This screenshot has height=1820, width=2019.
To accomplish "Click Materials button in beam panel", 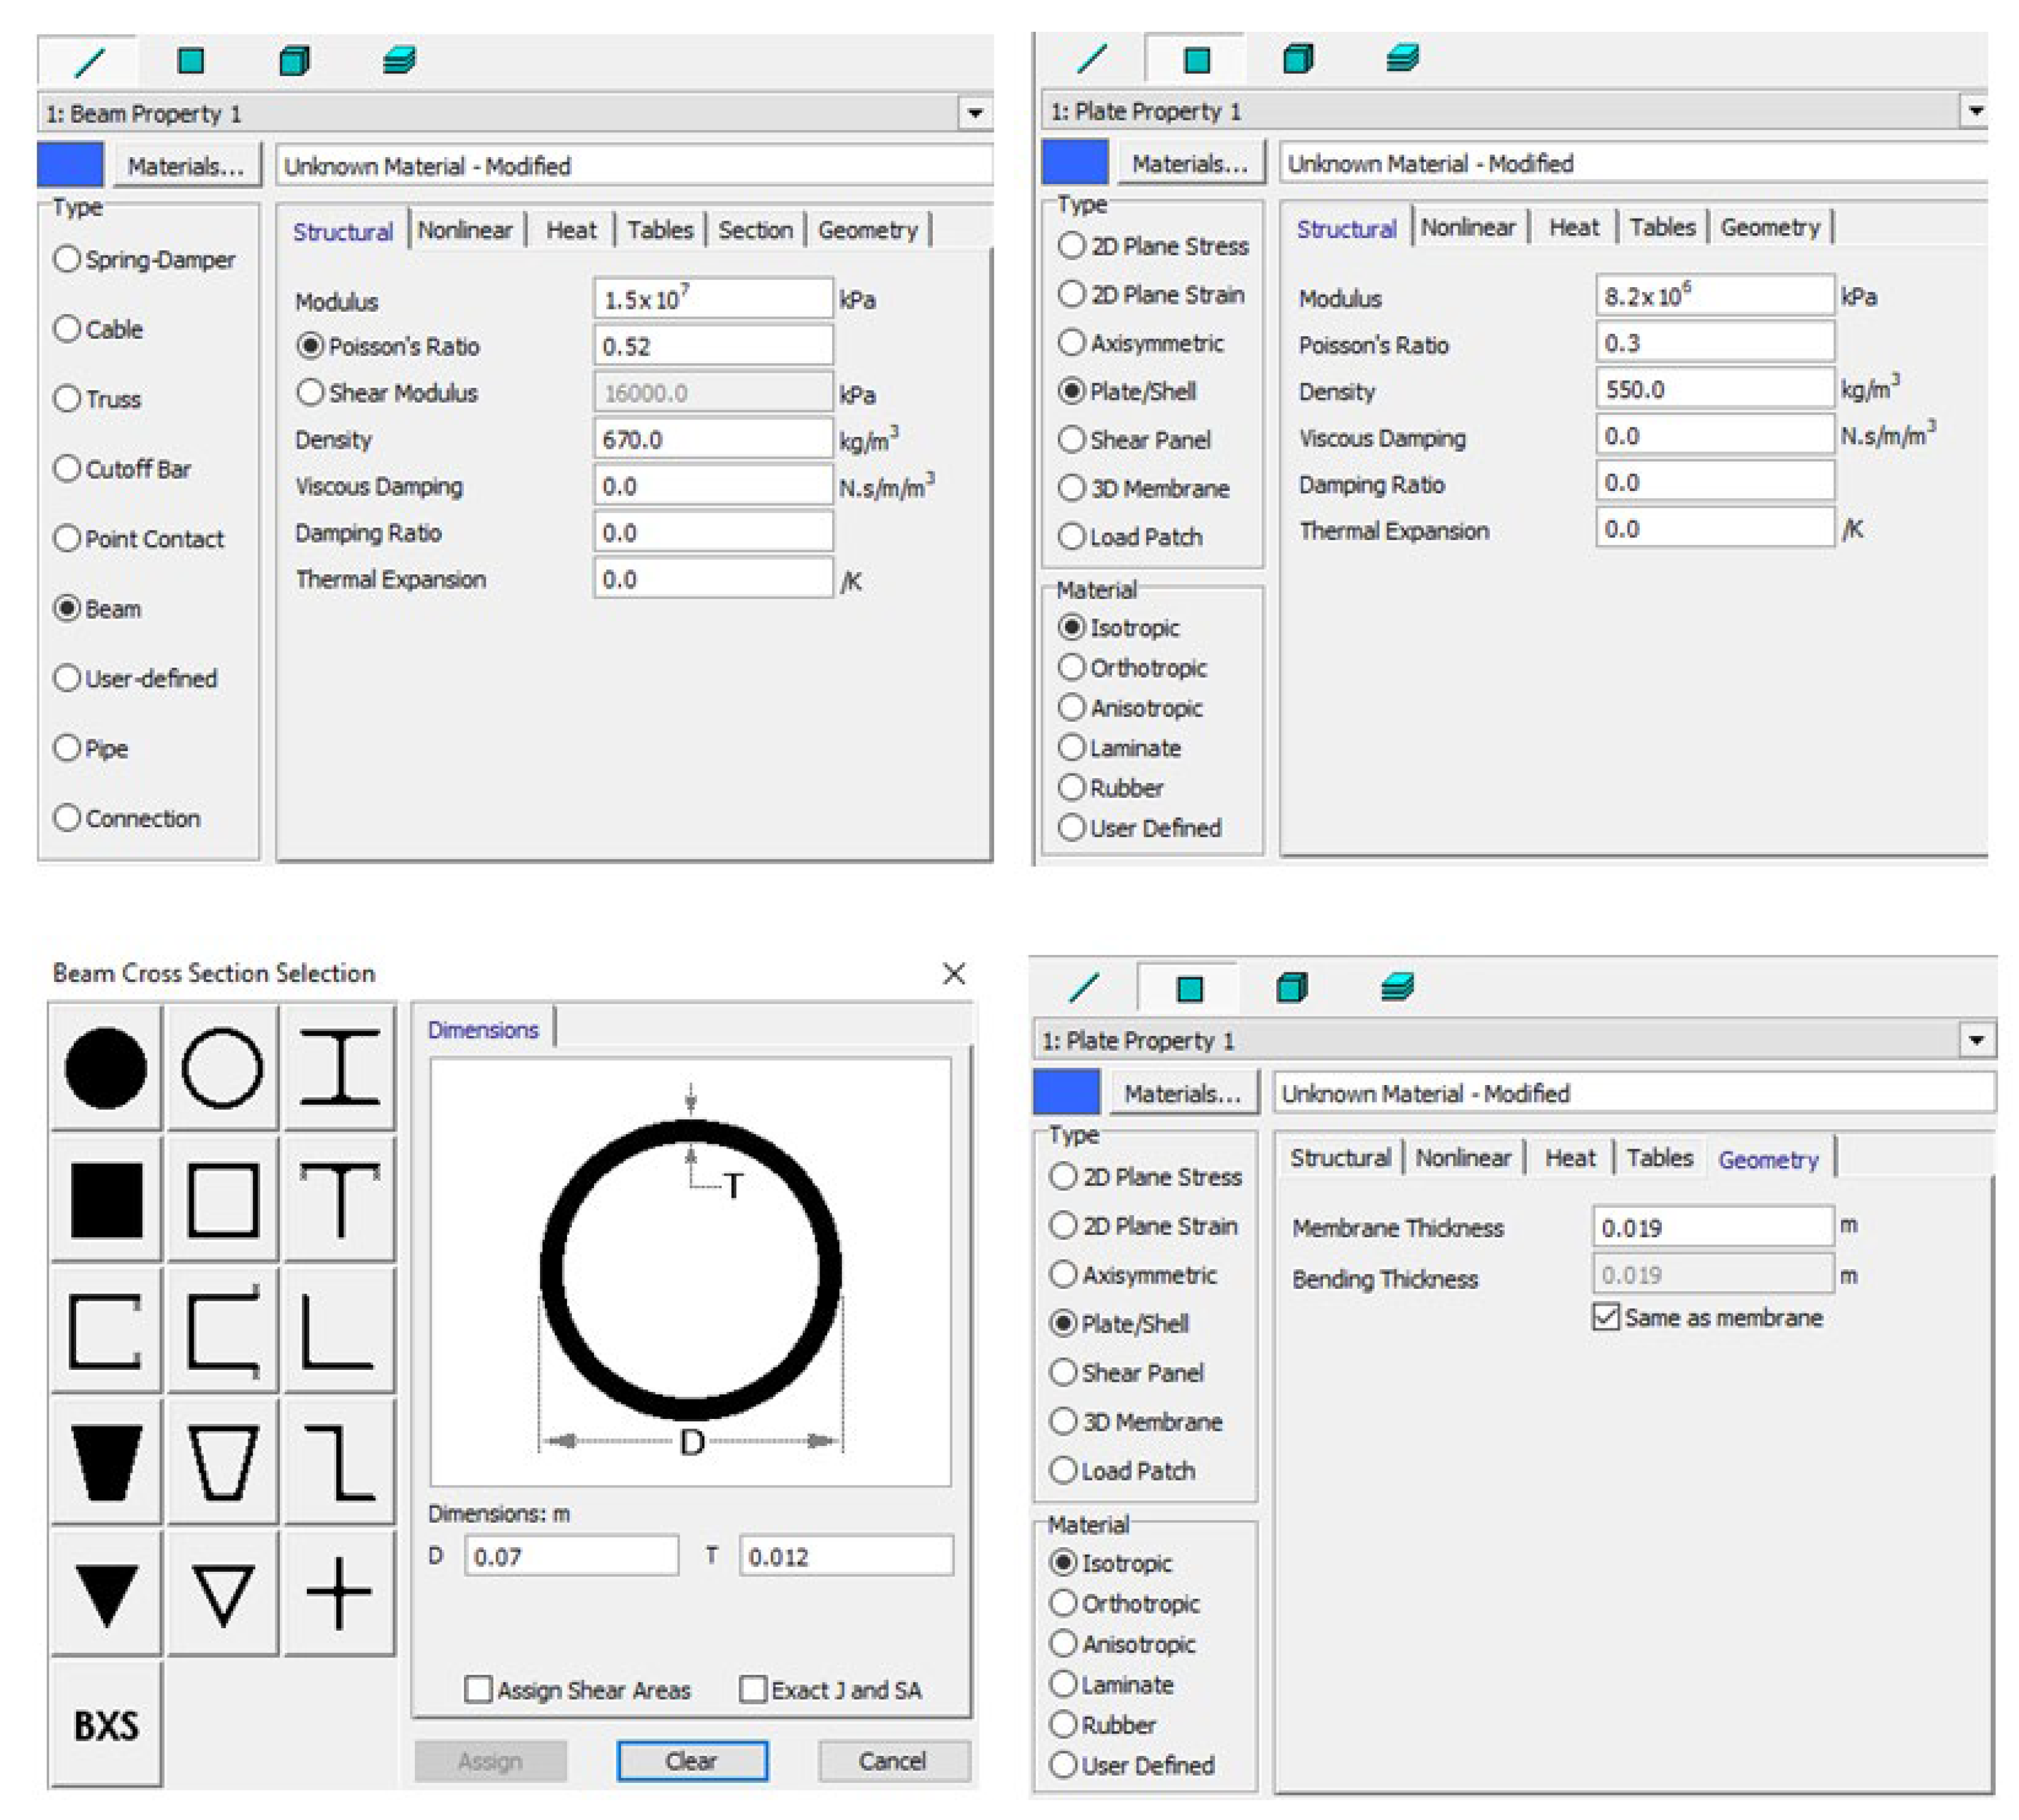I will click(x=186, y=166).
